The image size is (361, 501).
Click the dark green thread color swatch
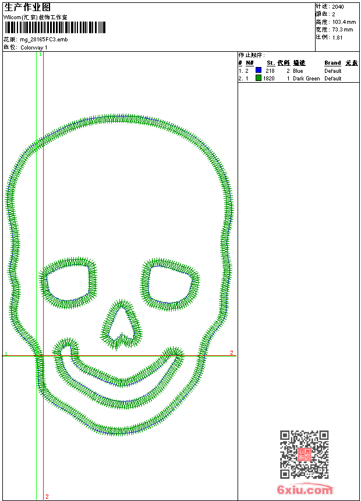pos(259,78)
